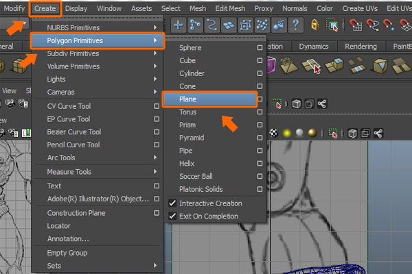This screenshot has width=412, height=274.
Task: Open the menu set dropdown arrow
Action: [x=25, y=23]
